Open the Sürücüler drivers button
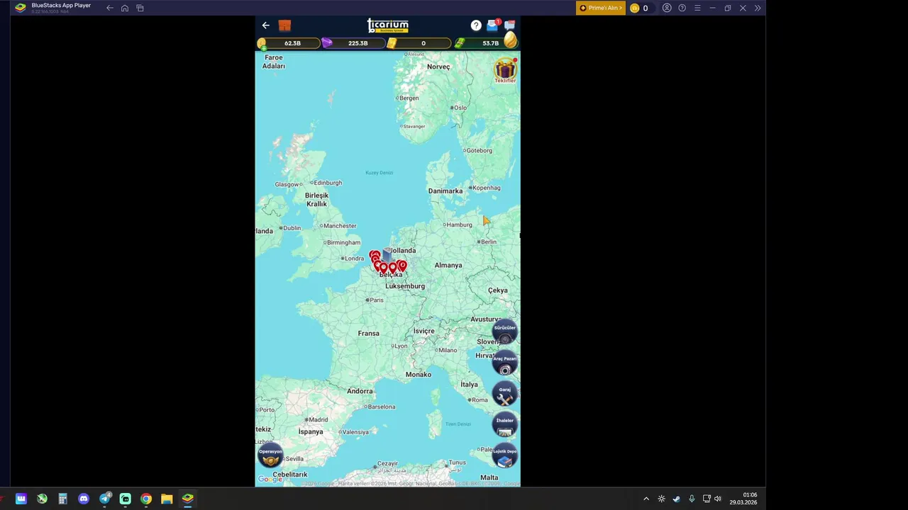 point(505,331)
